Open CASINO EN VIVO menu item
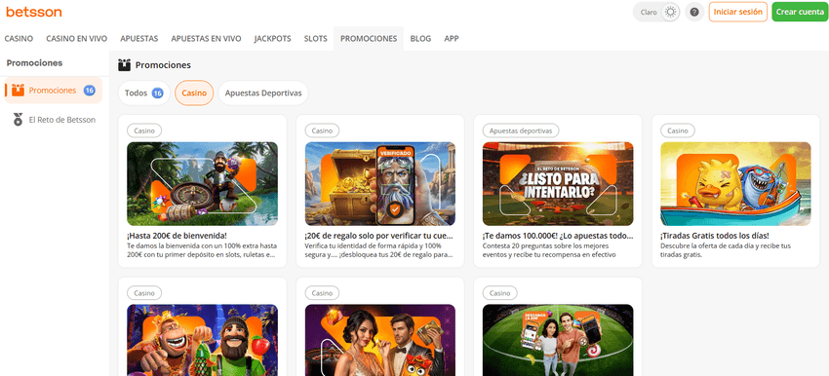The width and height of the screenshot is (829, 376). (77, 39)
